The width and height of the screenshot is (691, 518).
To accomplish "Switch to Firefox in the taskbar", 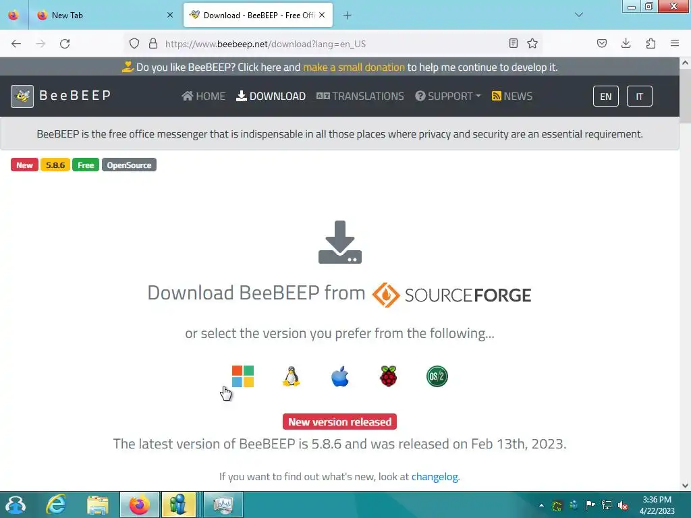I will tap(139, 505).
